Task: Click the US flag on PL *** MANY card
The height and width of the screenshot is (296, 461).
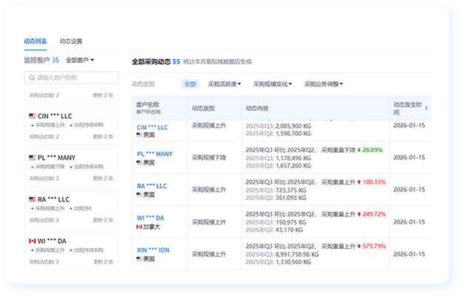Action: tap(33, 158)
